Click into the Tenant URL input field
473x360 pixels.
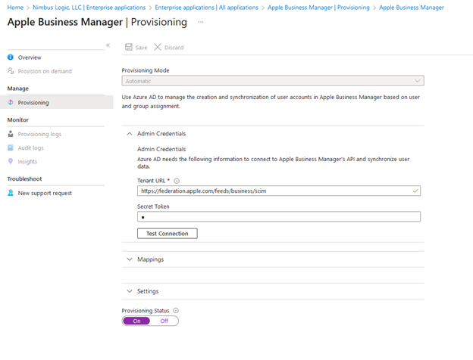click(x=279, y=191)
